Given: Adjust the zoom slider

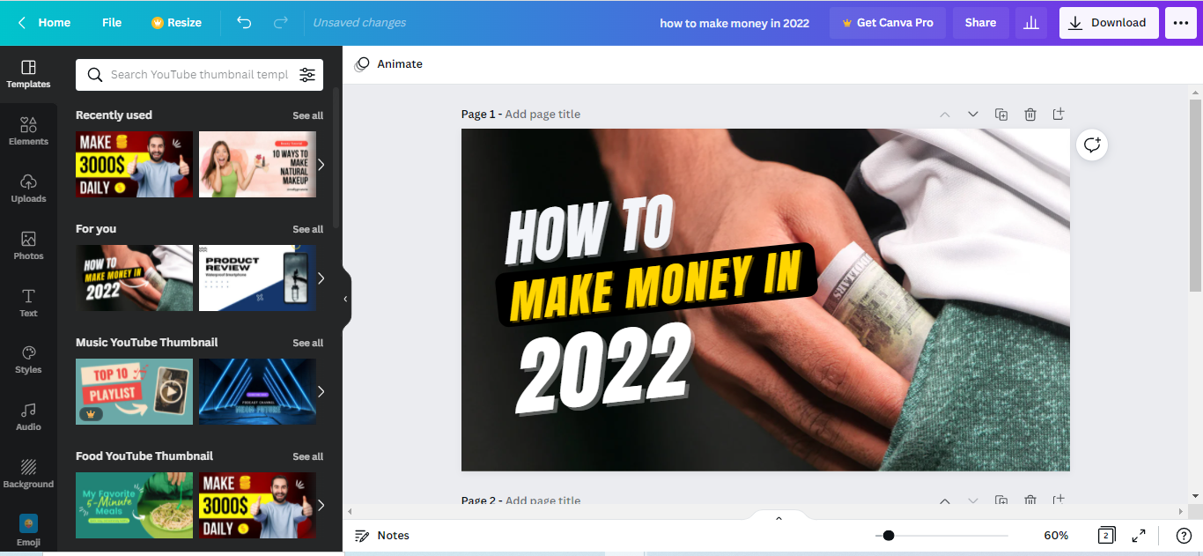Looking at the screenshot, I should pyautogui.click(x=888, y=535).
